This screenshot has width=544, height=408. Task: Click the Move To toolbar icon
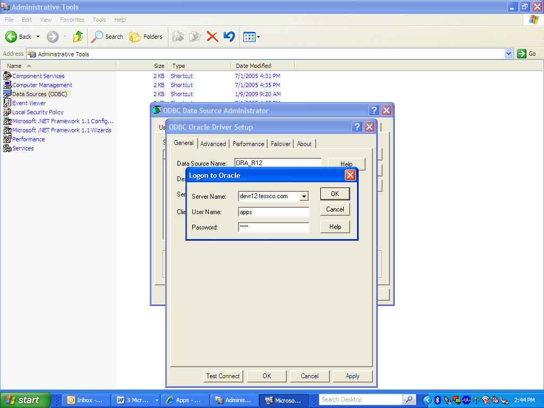point(178,37)
